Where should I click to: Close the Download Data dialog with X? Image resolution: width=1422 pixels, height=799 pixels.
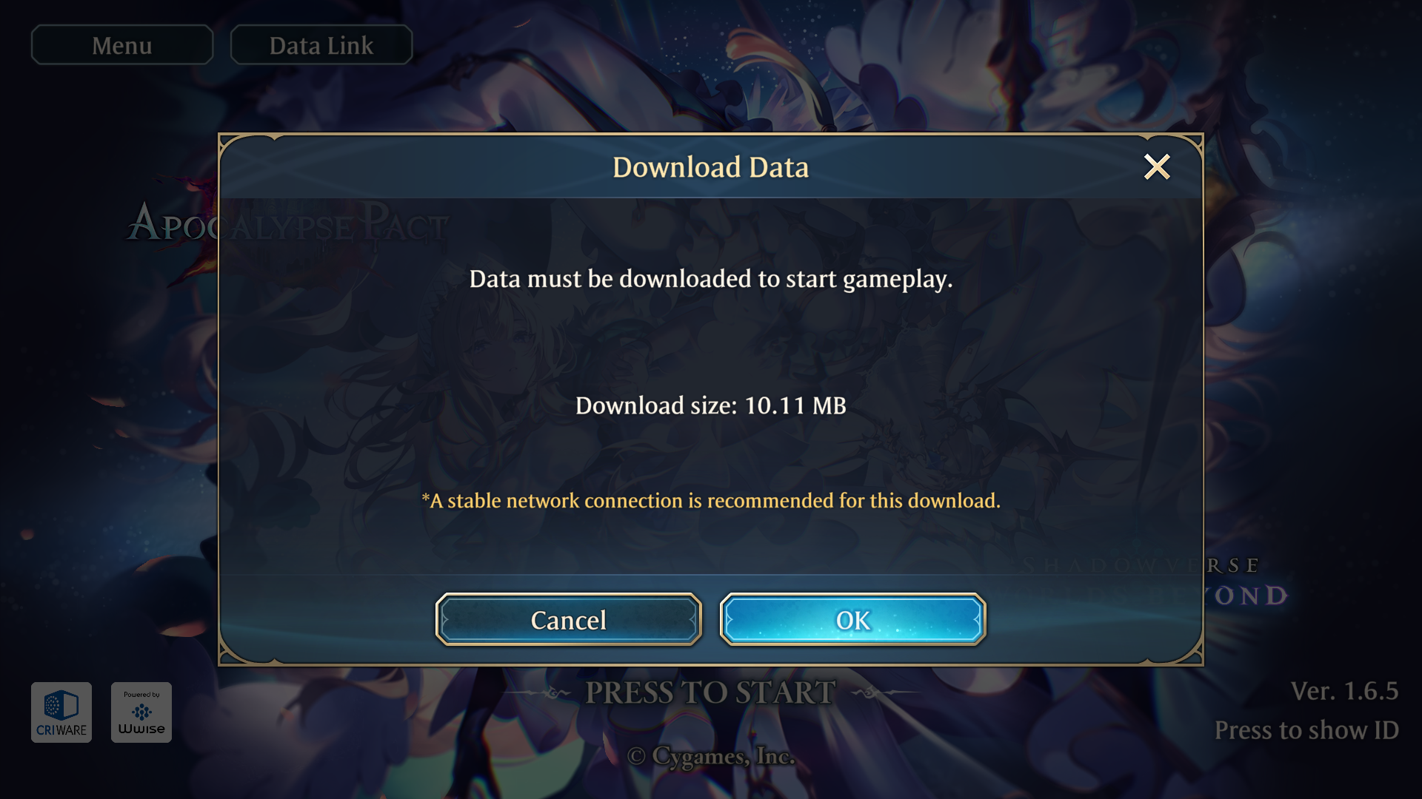[x=1157, y=167]
